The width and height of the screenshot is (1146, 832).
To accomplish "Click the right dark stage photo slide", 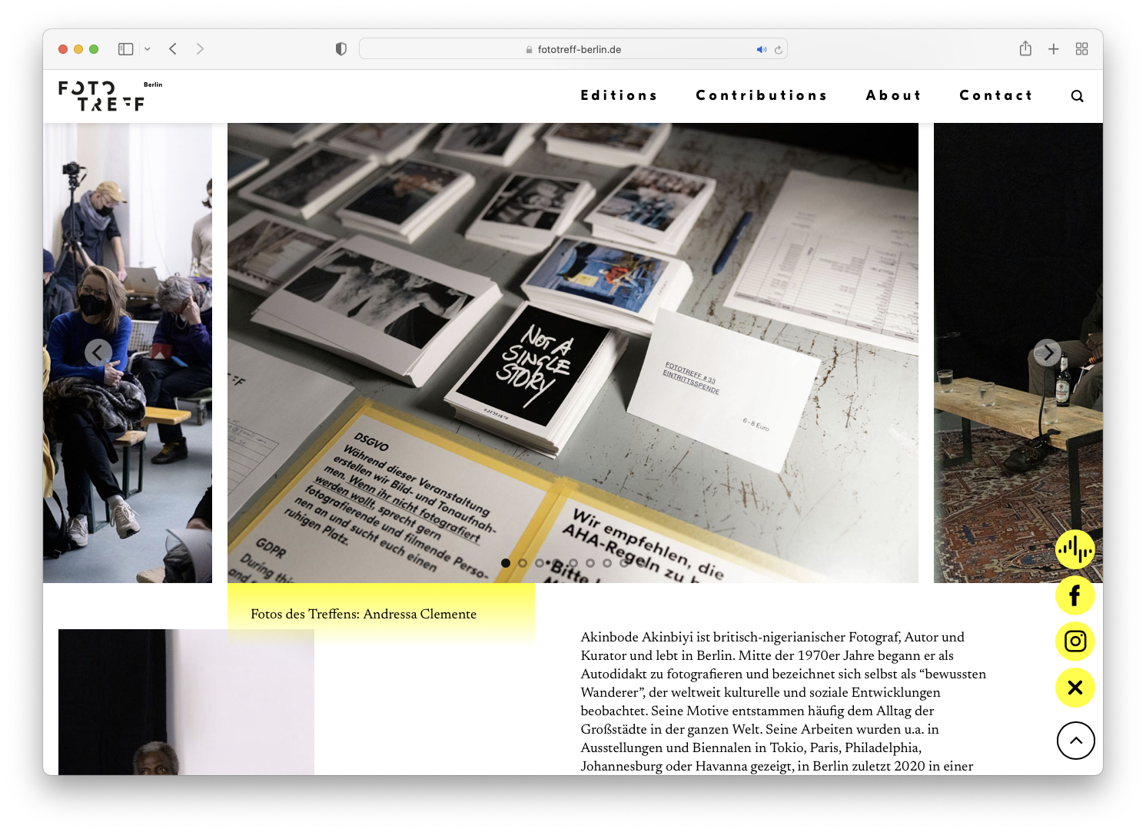I will pyautogui.click(x=1018, y=353).
